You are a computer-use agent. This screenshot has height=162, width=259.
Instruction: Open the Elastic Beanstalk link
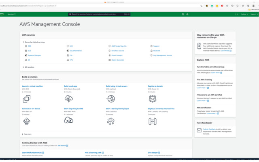(x=118, y=60)
